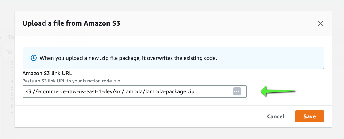Click the dimmed editor toolbar icon behind dialog
The width and height of the screenshot is (344, 139).
(x=9, y=51)
